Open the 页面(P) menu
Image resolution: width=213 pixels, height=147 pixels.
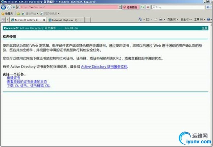(173, 19)
